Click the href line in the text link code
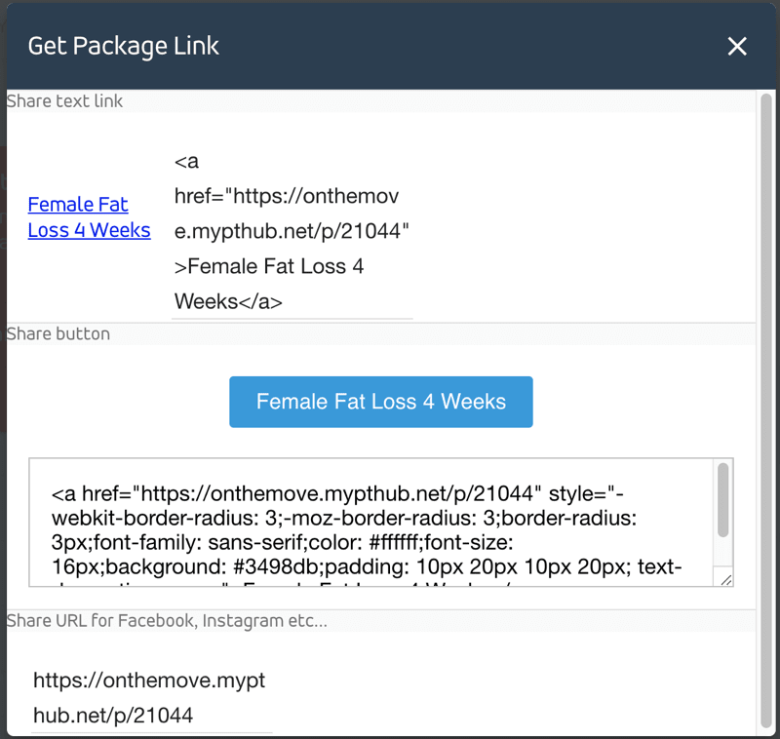 287,196
